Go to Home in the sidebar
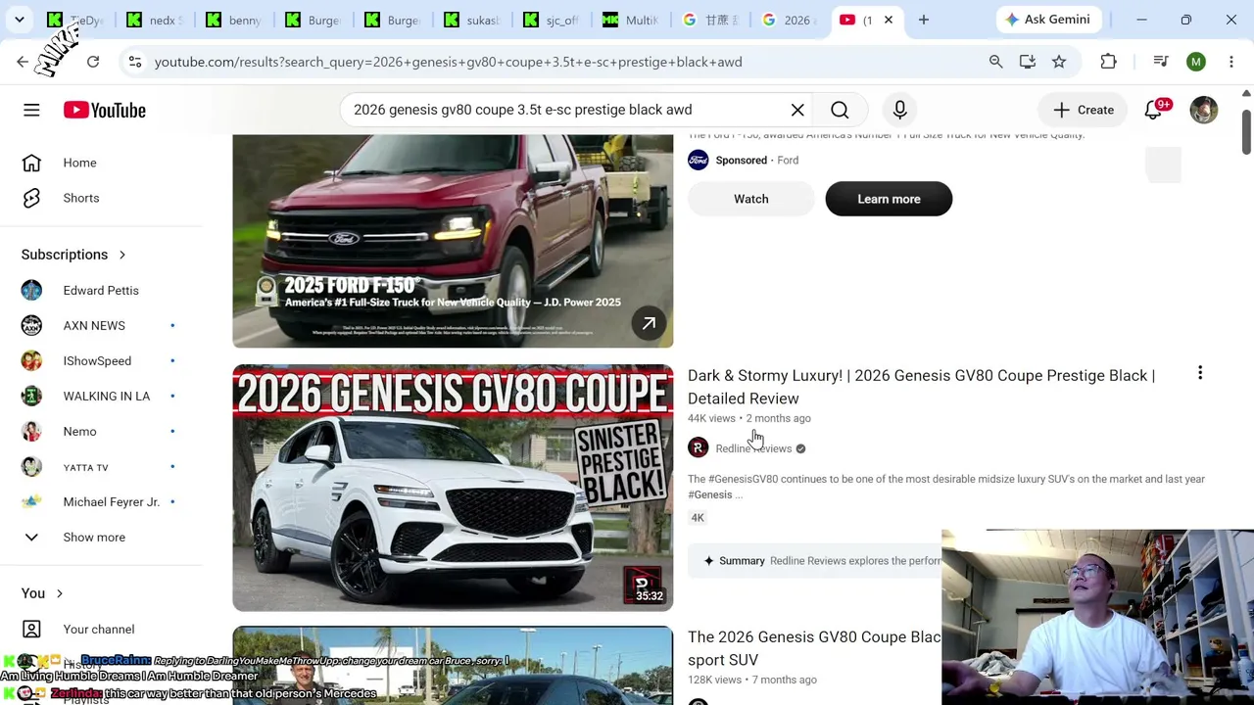Image resolution: width=1254 pixels, height=705 pixels. click(x=102, y=163)
